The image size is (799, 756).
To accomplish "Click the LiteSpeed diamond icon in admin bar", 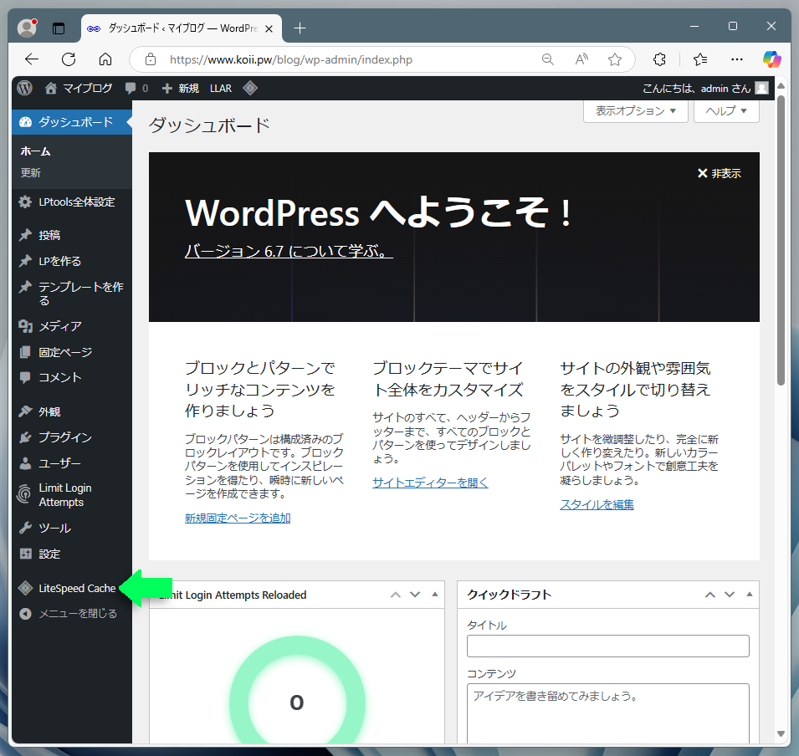I will point(250,88).
